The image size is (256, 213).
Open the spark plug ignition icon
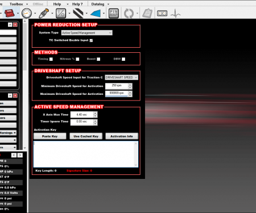point(44,13)
